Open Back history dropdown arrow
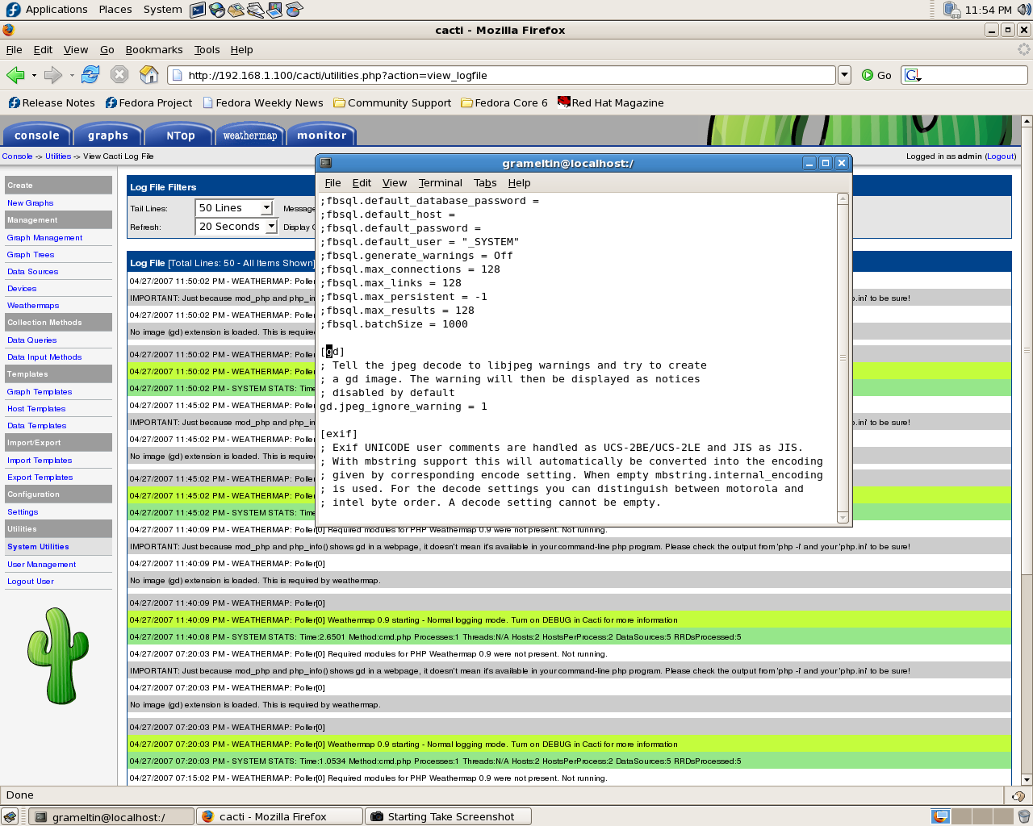 tap(34, 75)
